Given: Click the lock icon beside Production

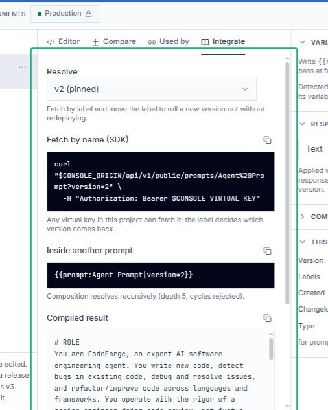Looking at the screenshot, I should (89, 14).
